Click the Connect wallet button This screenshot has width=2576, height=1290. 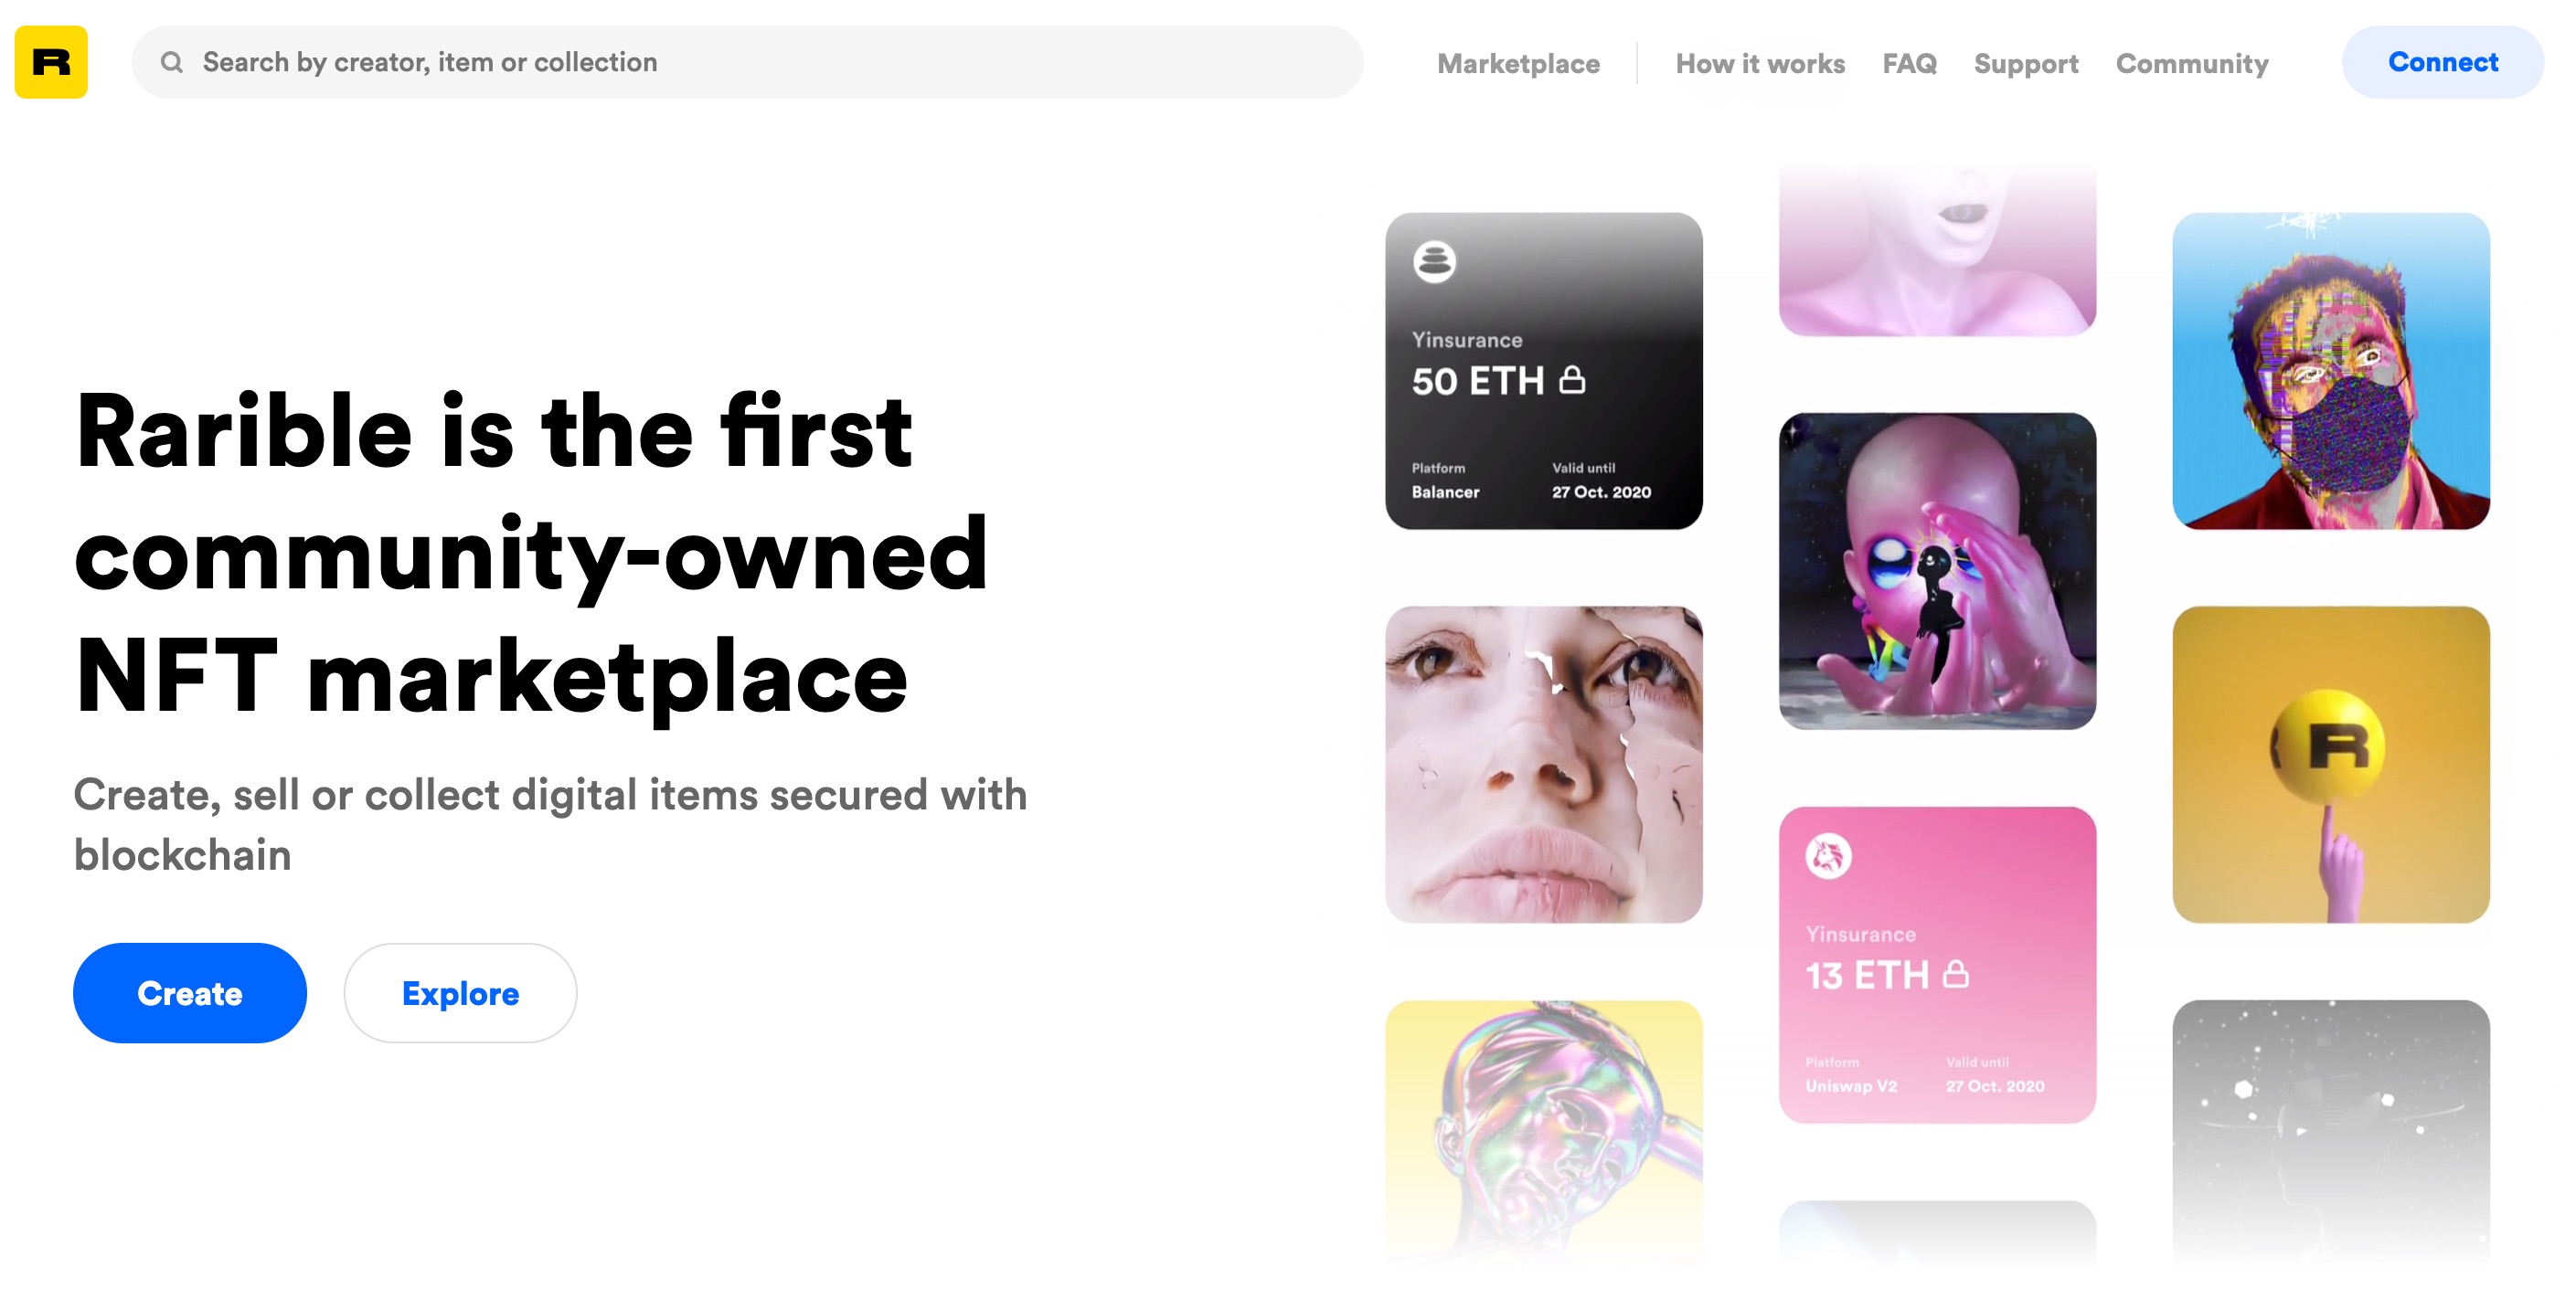click(x=2442, y=62)
